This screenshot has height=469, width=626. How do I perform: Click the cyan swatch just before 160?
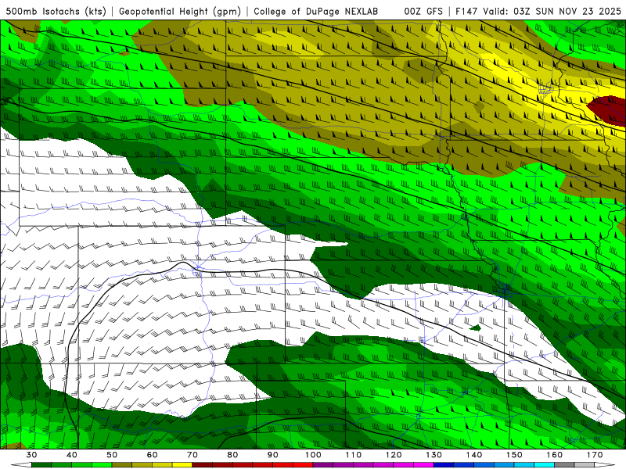[545, 465]
